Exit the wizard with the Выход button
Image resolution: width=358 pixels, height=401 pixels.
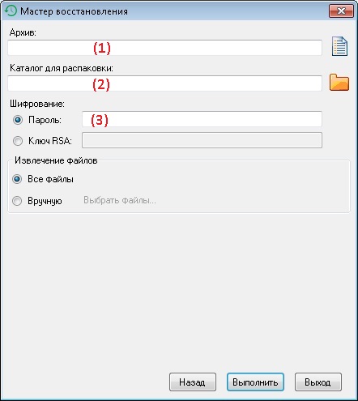click(318, 382)
